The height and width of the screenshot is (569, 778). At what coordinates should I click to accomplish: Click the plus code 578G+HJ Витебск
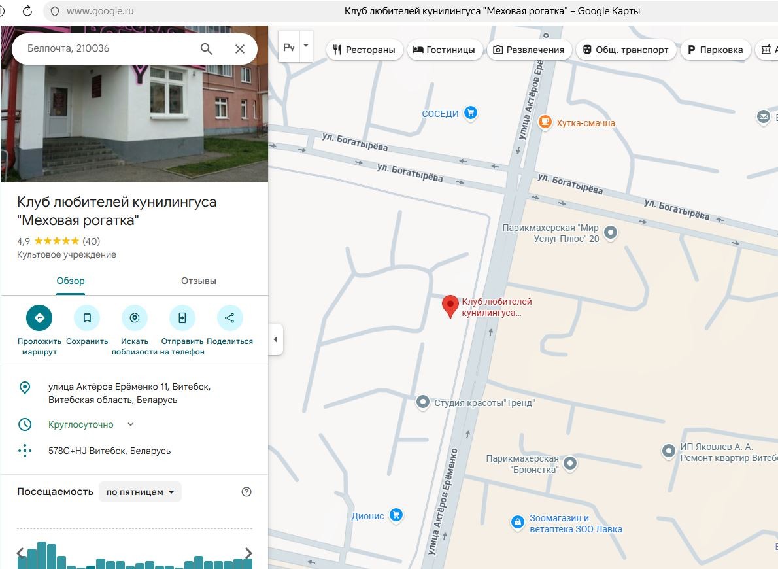pyautogui.click(x=109, y=451)
